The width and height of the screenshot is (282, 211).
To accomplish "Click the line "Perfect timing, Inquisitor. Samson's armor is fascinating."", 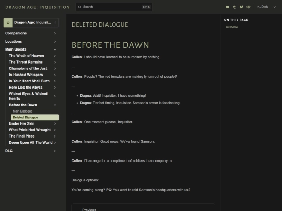I will (136, 103).
